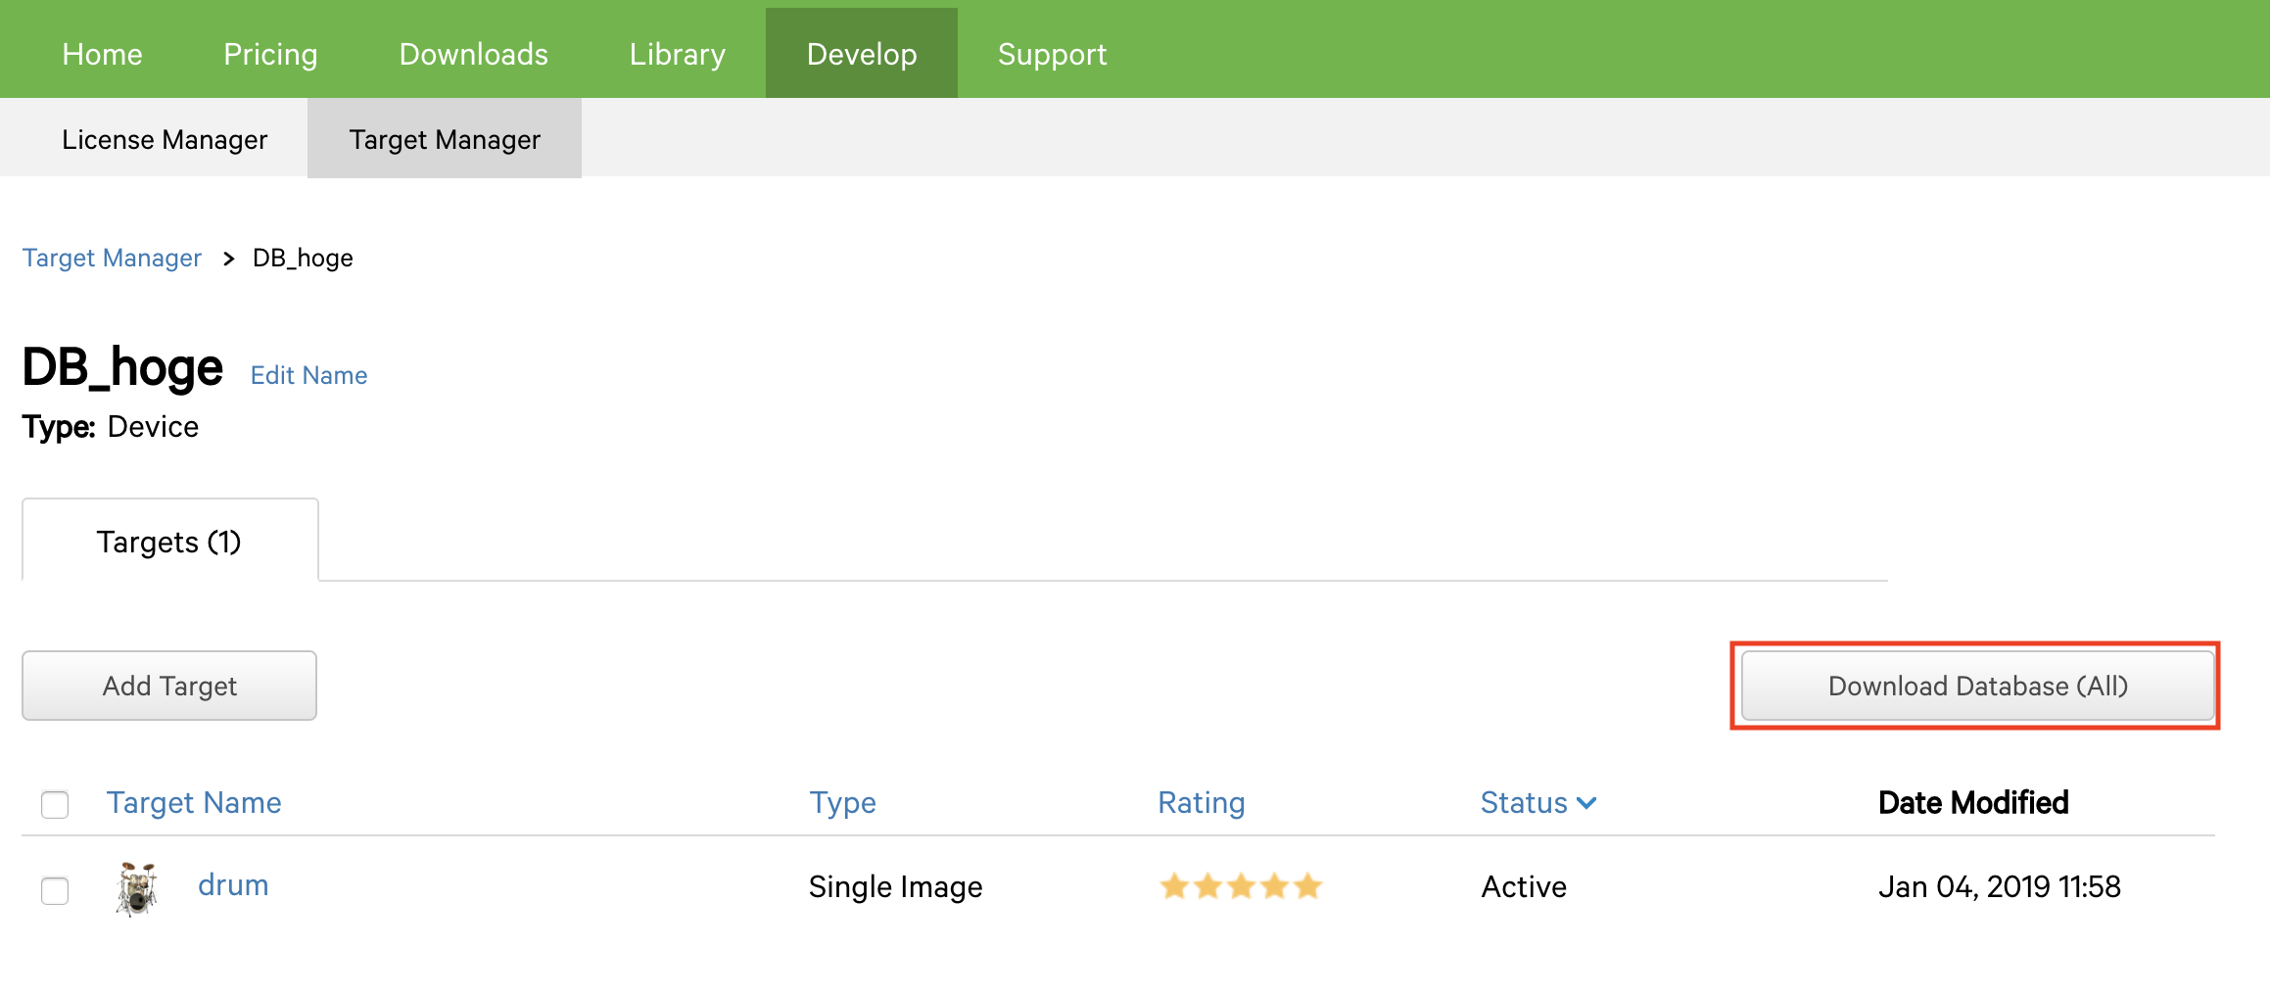
Task: Click Edit Name next to DB_hoge
Action: click(308, 375)
